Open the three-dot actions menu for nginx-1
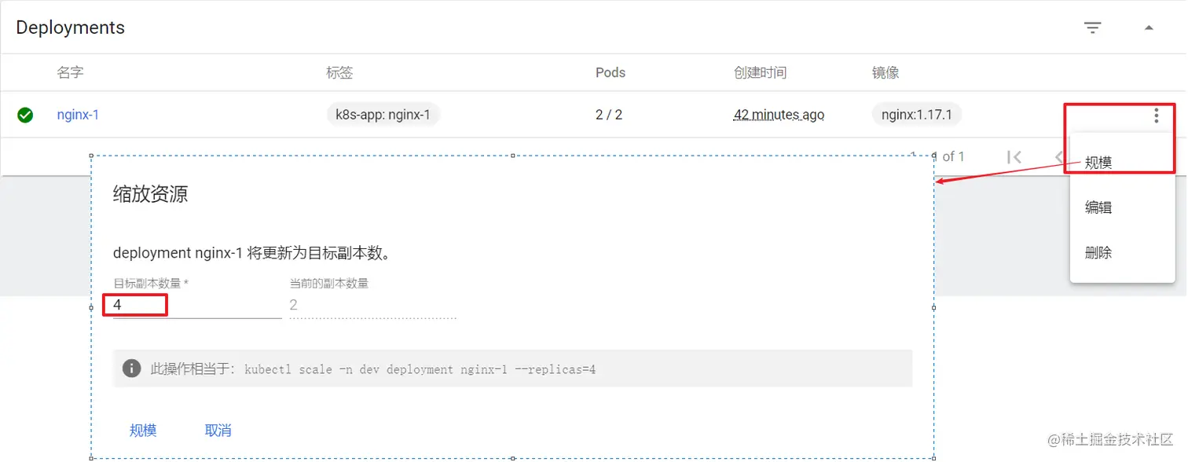The width and height of the screenshot is (1188, 462). 1156,116
